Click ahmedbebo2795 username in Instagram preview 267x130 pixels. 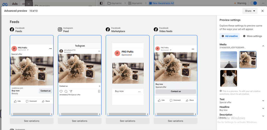pos(70,50)
